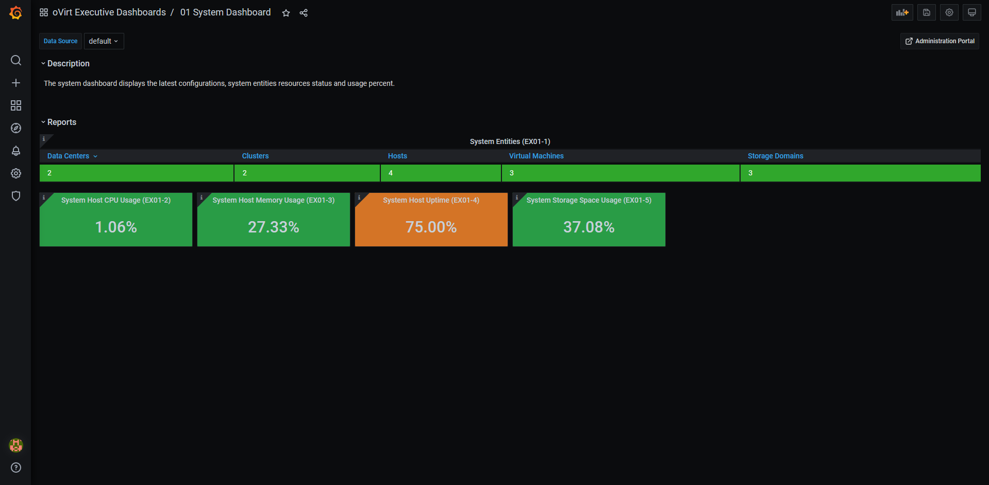Click the 75.00% uptime value

click(x=431, y=227)
